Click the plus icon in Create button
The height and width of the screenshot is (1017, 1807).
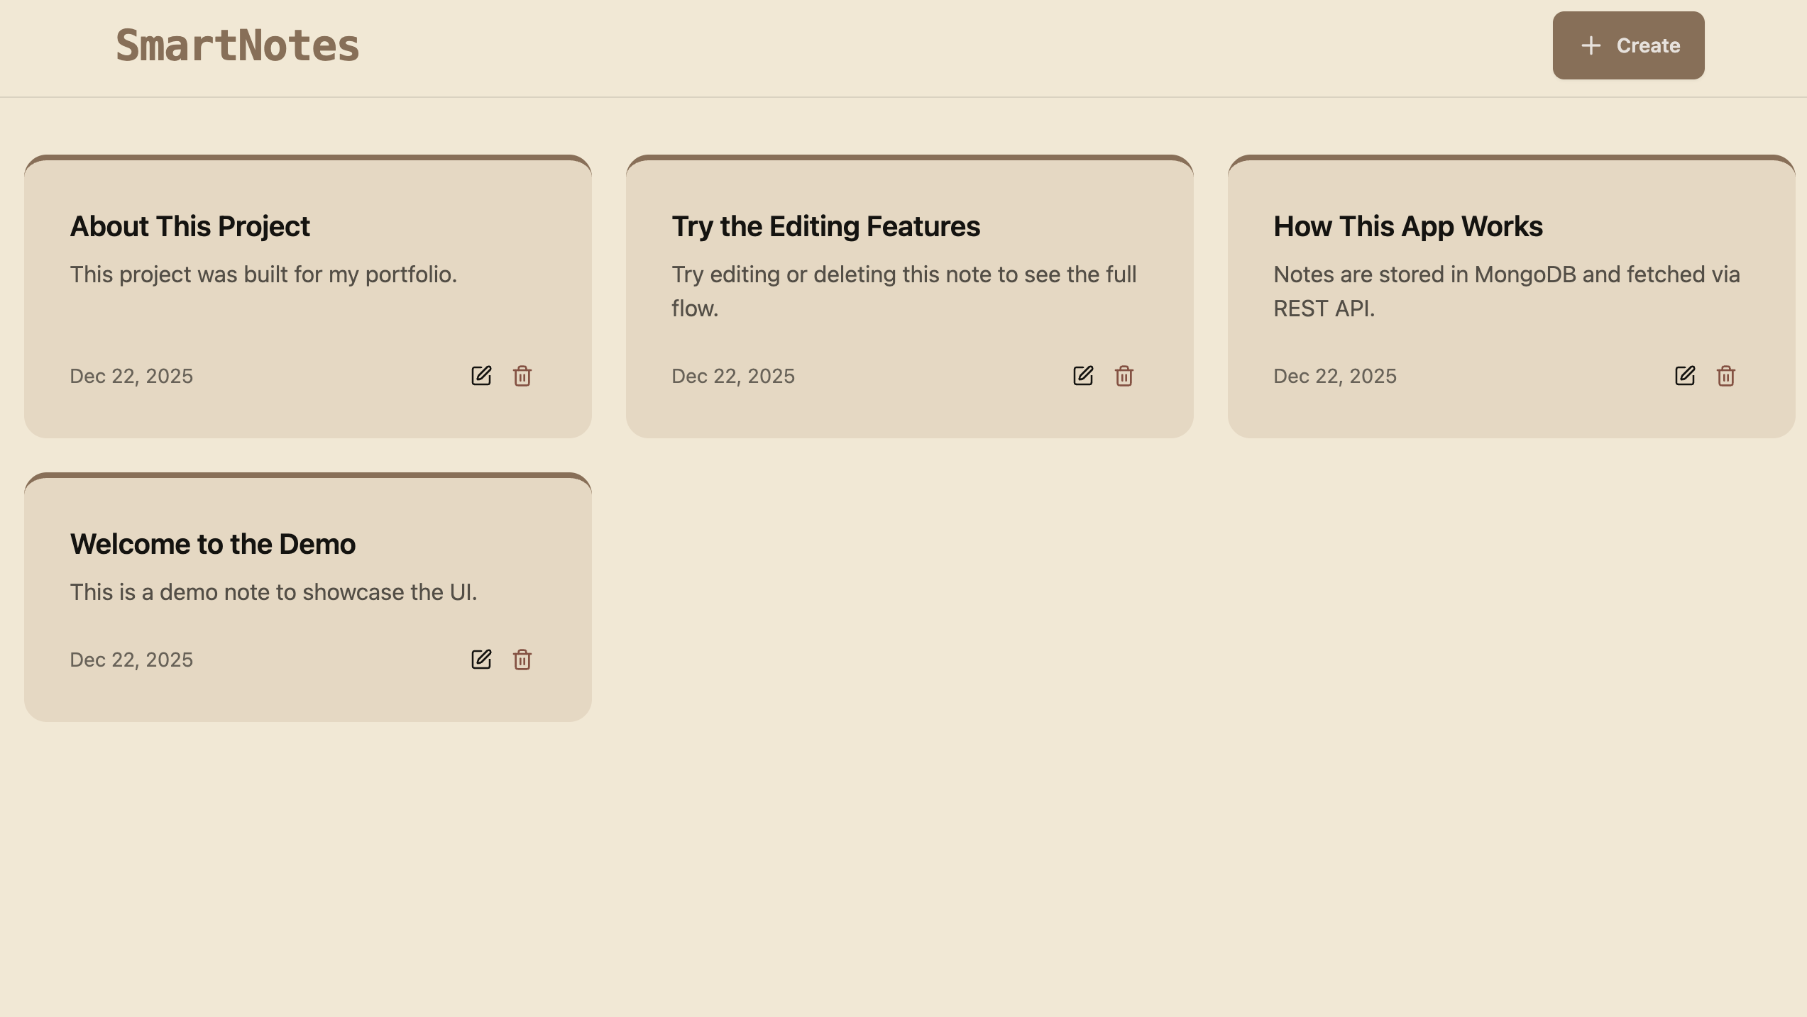click(x=1591, y=45)
